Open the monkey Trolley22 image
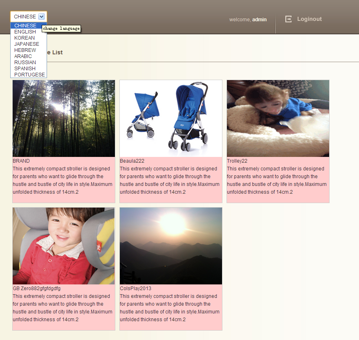 click(278, 118)
